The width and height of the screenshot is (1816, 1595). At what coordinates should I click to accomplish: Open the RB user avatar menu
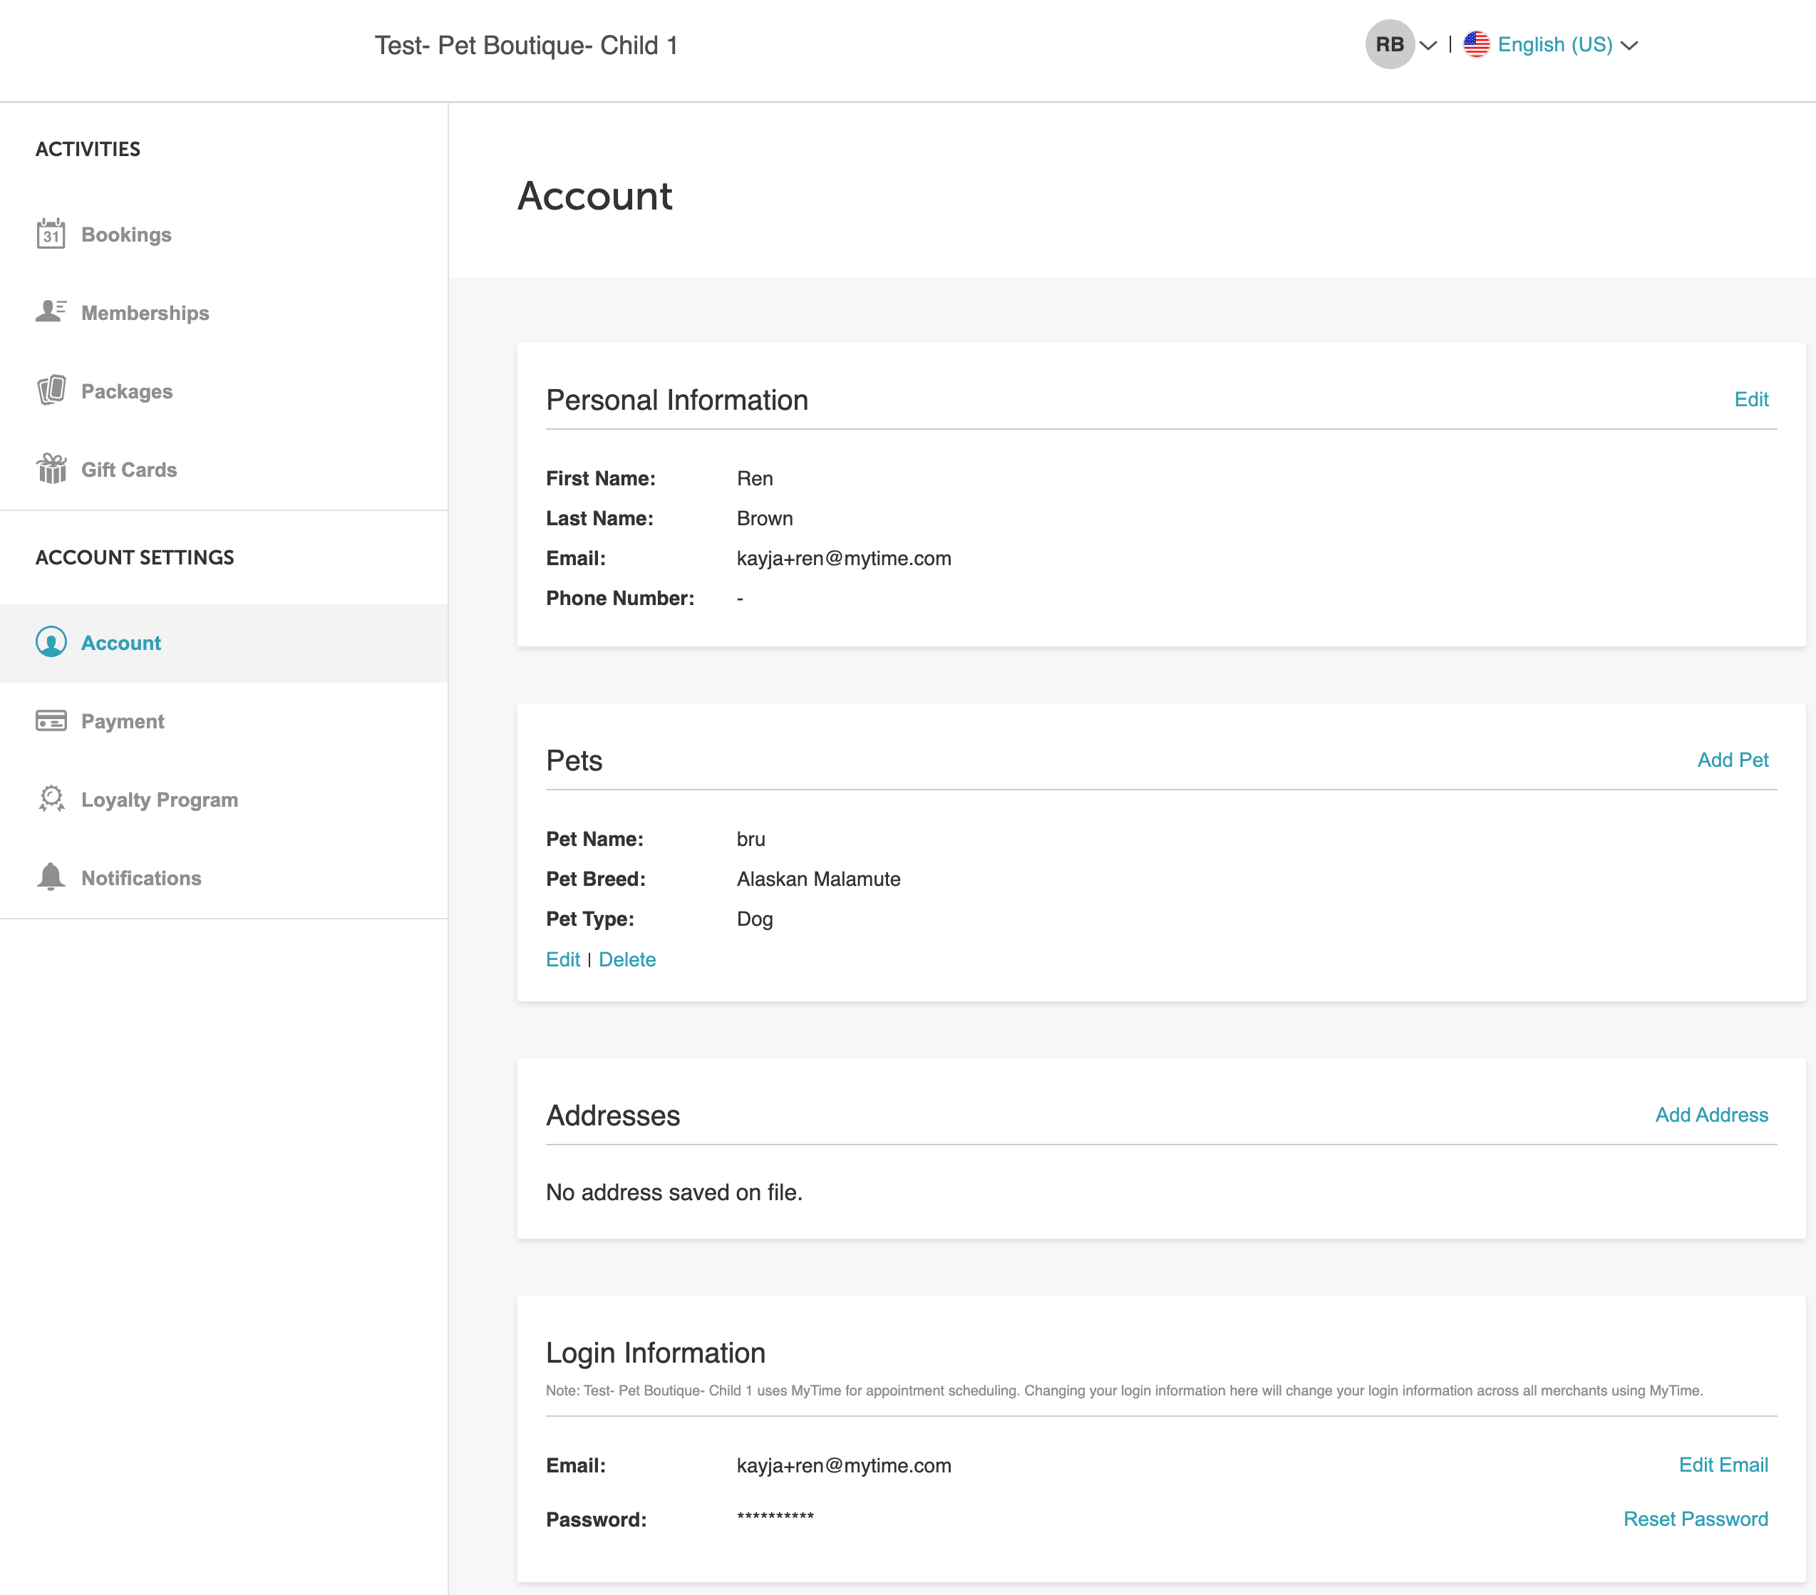[1388, 44]
